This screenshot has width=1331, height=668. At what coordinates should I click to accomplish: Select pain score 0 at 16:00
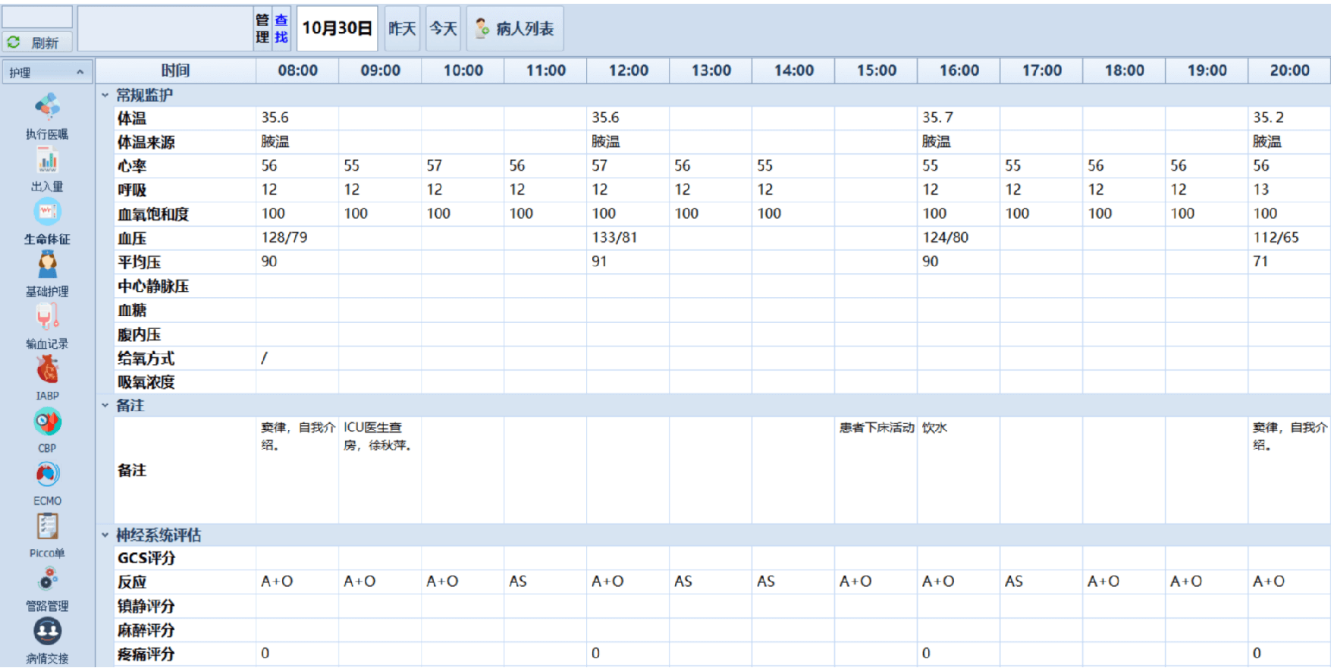click(x=926, y=654)
